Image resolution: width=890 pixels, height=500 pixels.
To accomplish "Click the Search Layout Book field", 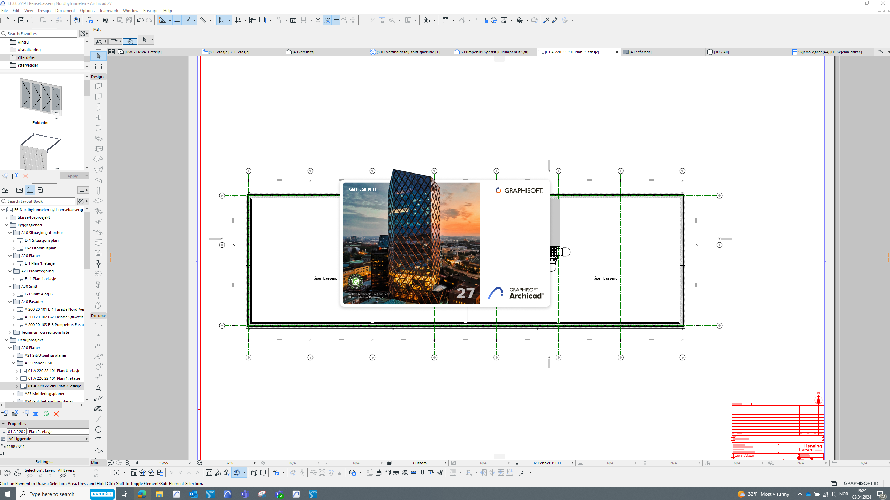I will [38, 201].
